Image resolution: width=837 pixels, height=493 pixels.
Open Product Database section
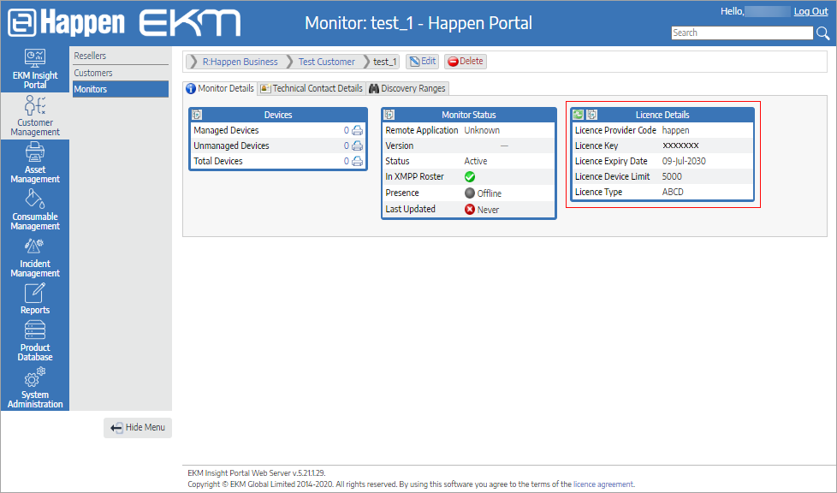[x=35, y=342]
